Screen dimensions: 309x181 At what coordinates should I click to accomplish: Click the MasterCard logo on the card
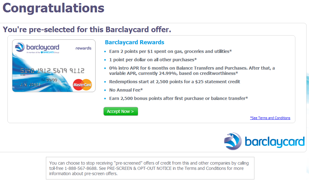tap(82, 84)
